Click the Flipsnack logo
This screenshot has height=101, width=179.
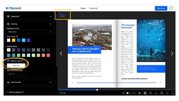pyautogui.click(x=14, y=8)
